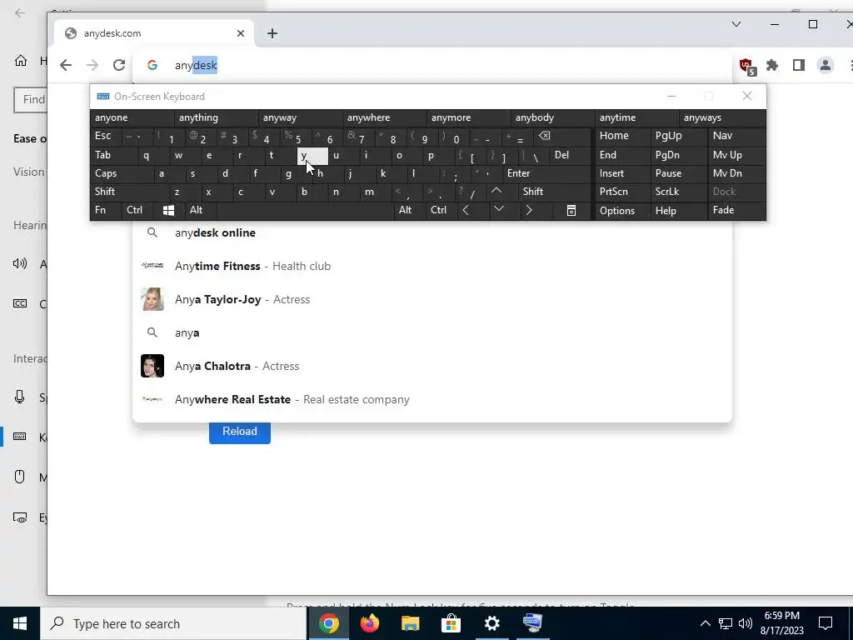Select Closed captions icon in Settings sidebar
Image resolution: width=853 pixels, height=640 pixels.
tap(20, 303)
